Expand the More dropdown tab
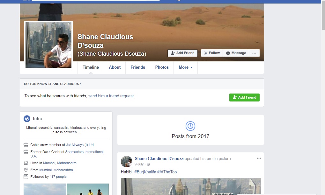This screenshot has height=195, width=325. [x=186, y=67]
